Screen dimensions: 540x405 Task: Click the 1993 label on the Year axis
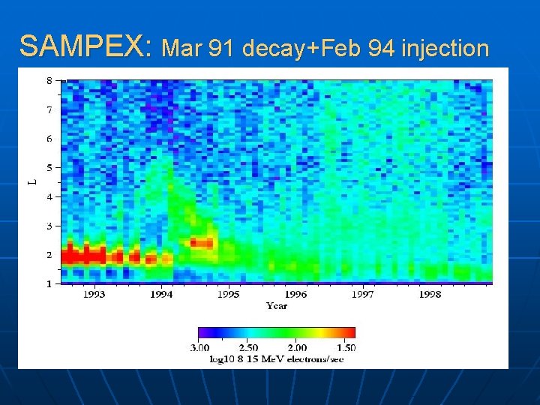tap(94, 295)
